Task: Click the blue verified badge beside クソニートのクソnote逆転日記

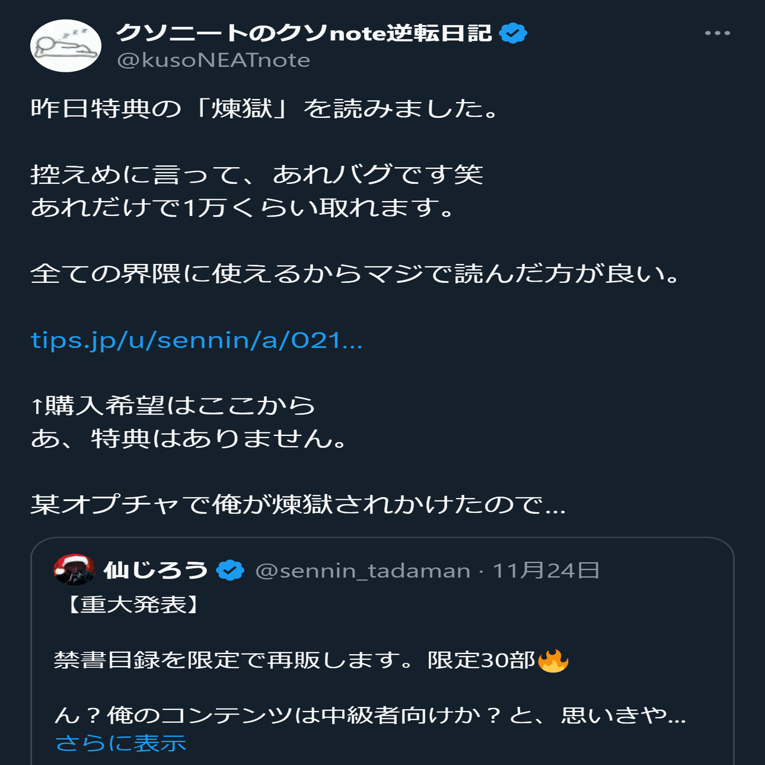Action: [513, 33]
